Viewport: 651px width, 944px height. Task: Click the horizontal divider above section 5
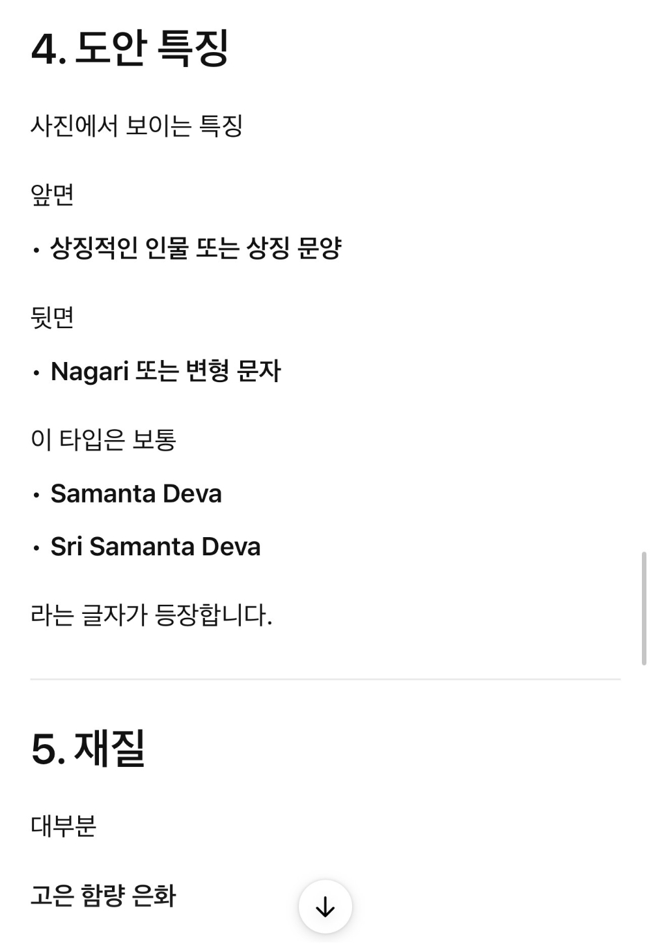tap(325, 679)
